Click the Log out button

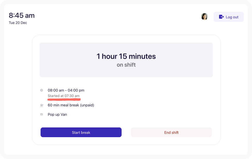[228, 17]
